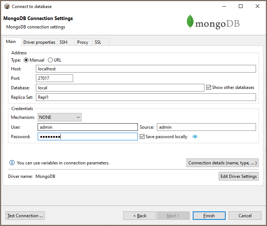Open Connection details (name, type, ...)
The width and height of the screenshot is (267, 226).
coord(222,163)
